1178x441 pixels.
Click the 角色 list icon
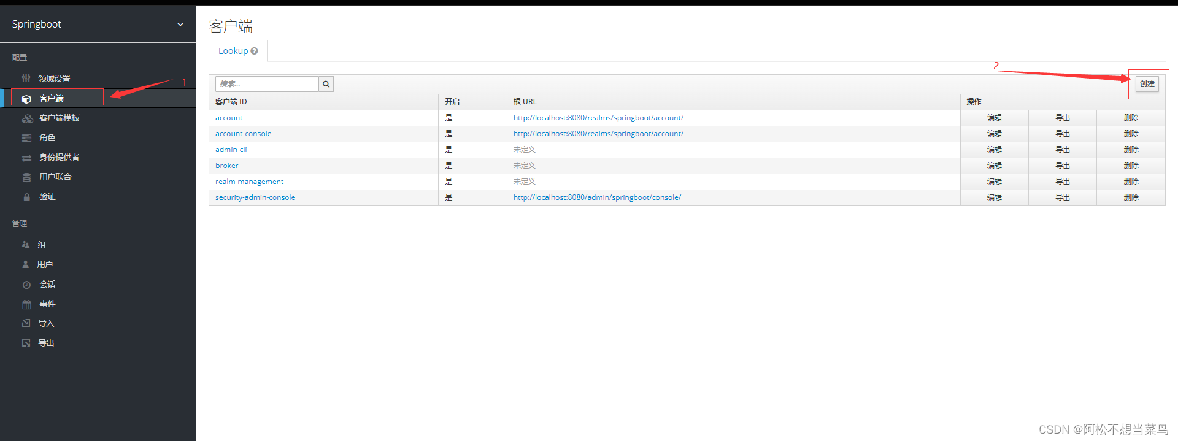[26, 138]
